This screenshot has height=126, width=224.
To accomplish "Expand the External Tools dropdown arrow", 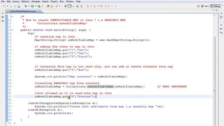I will tap(42, 6).
